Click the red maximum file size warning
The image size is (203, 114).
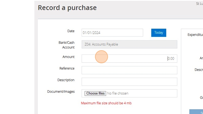point(106,103)
